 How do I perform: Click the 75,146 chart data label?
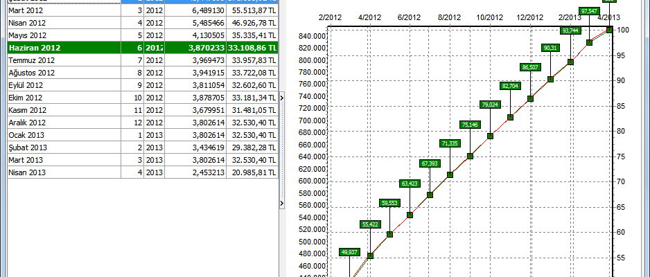[469, 125]
